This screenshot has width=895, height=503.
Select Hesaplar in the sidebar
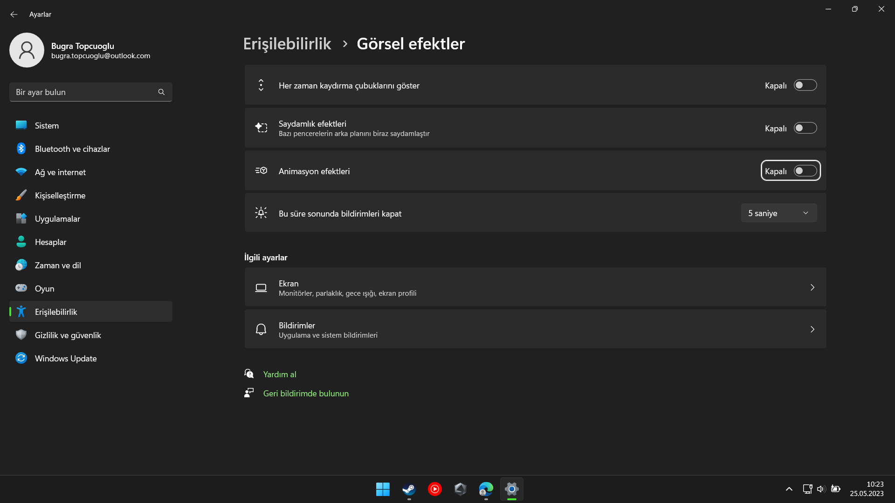(x=50, y=242)
